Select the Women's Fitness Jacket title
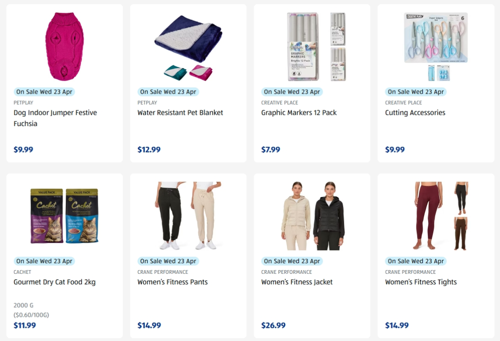 pos(297,282)
